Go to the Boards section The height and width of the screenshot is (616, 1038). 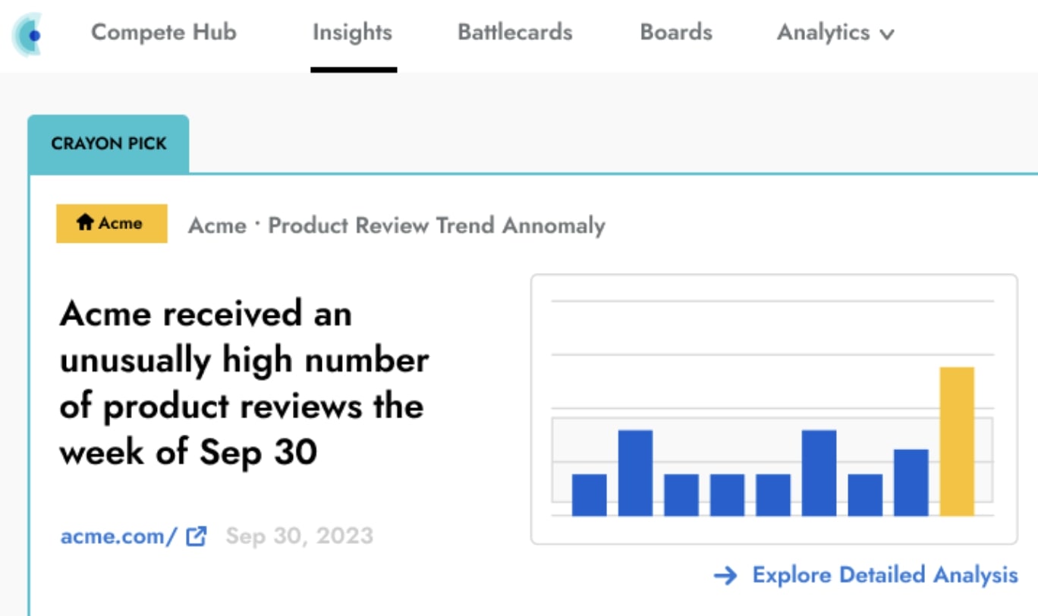(x=676, y=33)
